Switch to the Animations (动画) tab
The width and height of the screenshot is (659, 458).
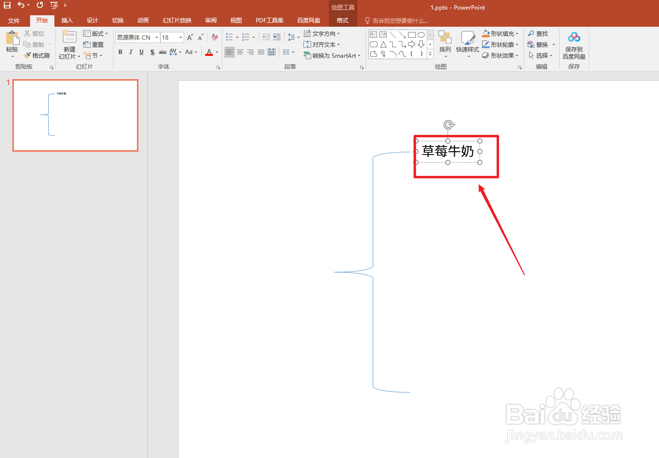pyautogui.click(x=143, y=21)
